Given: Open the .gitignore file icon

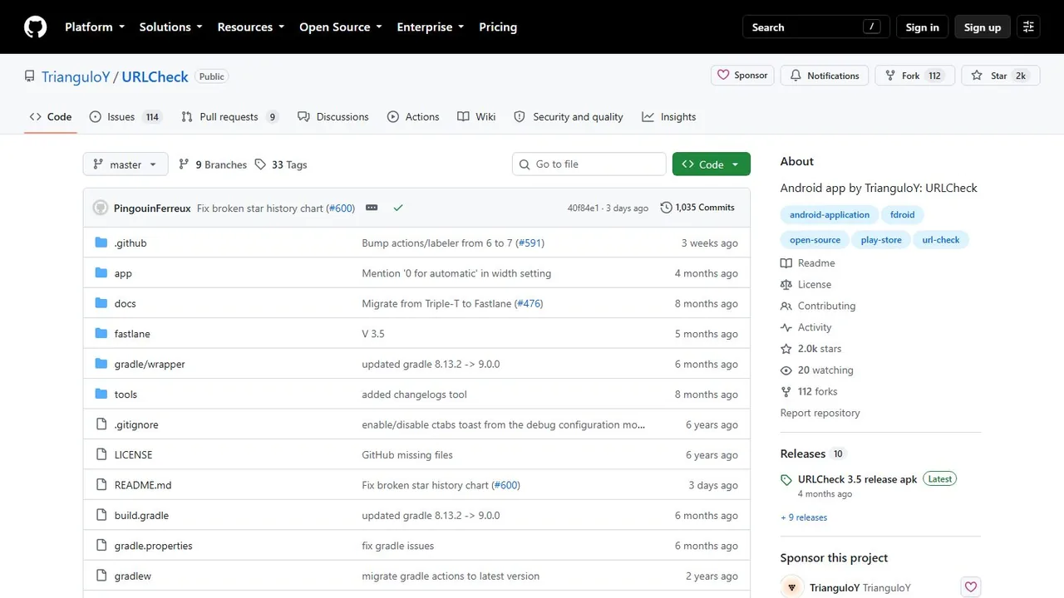Looking at the screenshot, I should coord(101,424).
